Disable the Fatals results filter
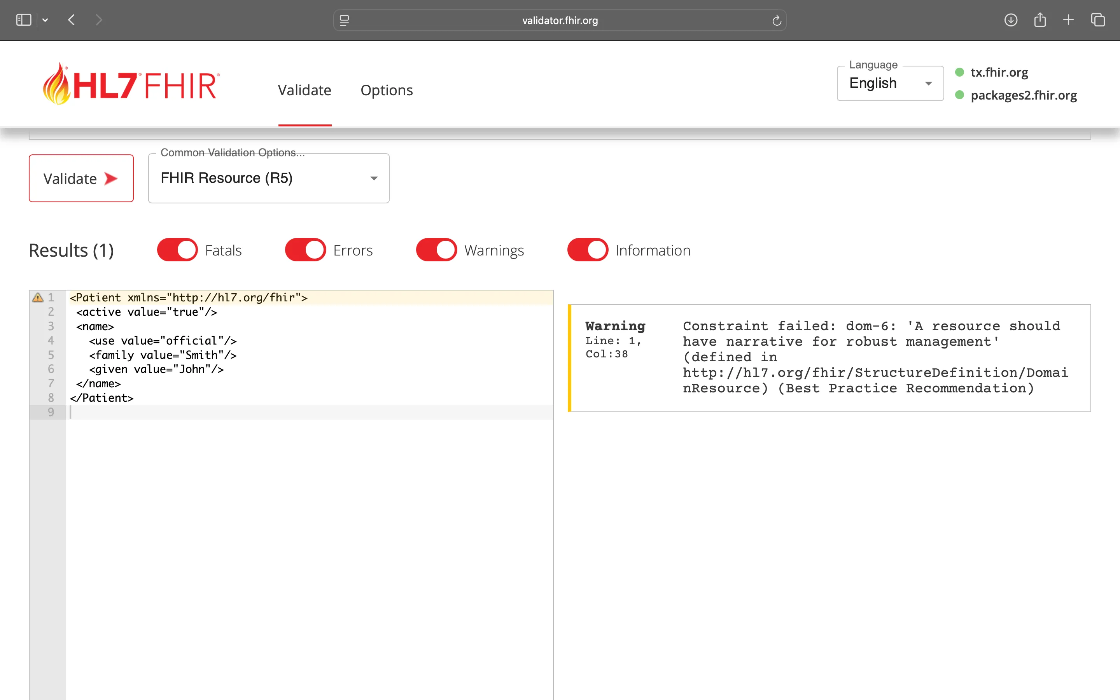 click(x=177, y=250)
